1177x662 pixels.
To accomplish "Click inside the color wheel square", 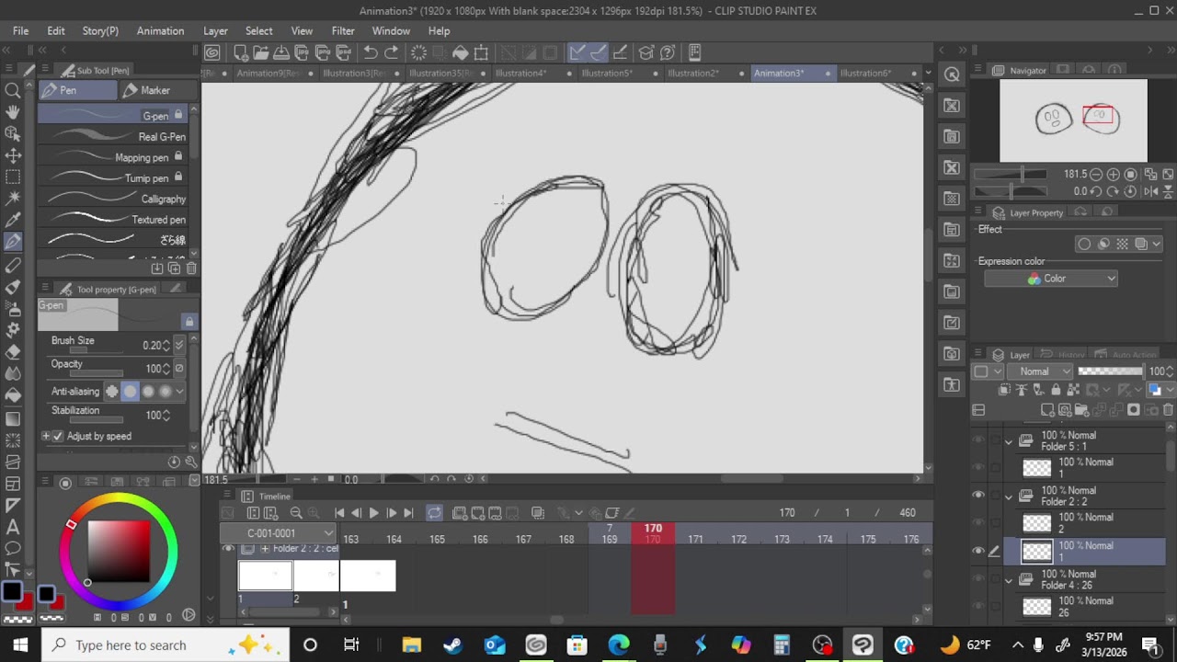I will click(x=119, y=553).
